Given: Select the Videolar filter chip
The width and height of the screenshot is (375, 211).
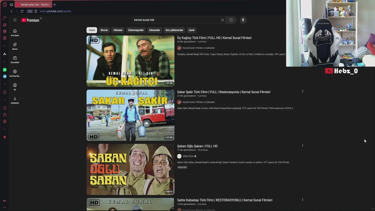Looking at the screenshot, I should point(118,30).
